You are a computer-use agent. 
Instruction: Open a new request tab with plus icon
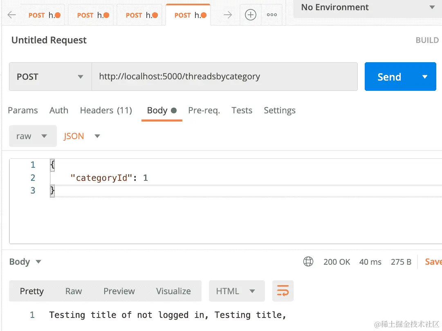[x=250, y=15]
